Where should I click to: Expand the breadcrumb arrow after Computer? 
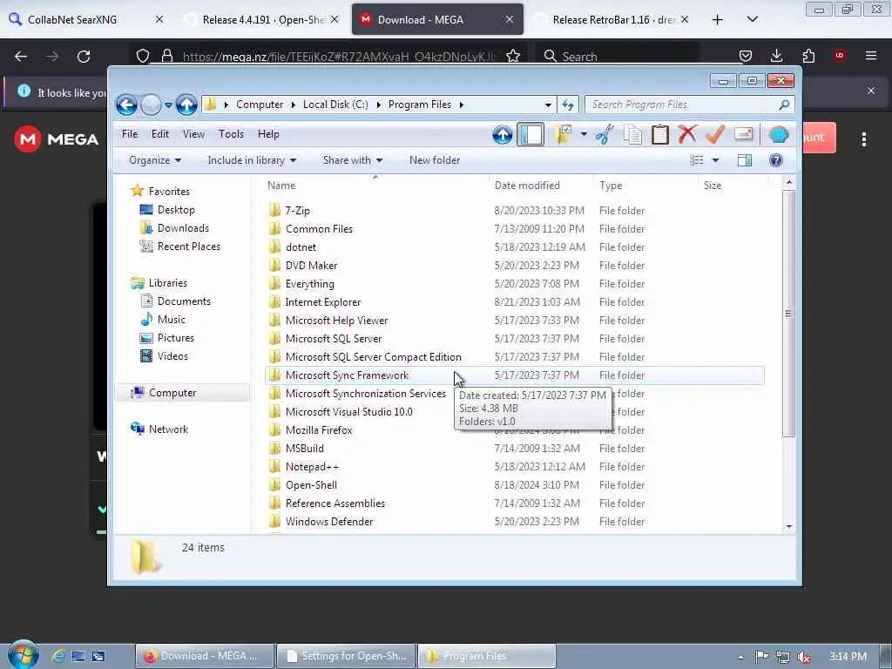pyautogui.click(x=293, y=105)
